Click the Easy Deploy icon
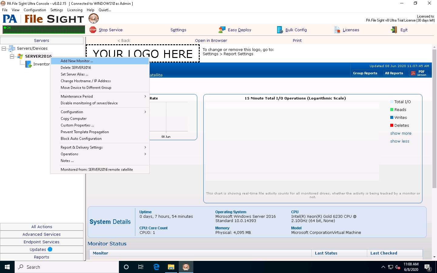Image resolution: width=437 pixels, height=273 pixels. click(x=222, y=30)
